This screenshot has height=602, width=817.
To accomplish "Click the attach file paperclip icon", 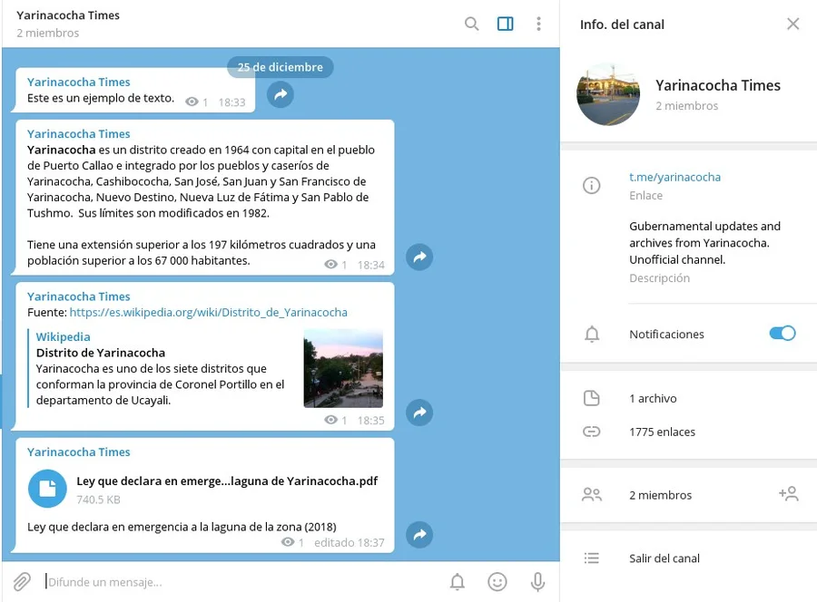I will coord(22,582).
